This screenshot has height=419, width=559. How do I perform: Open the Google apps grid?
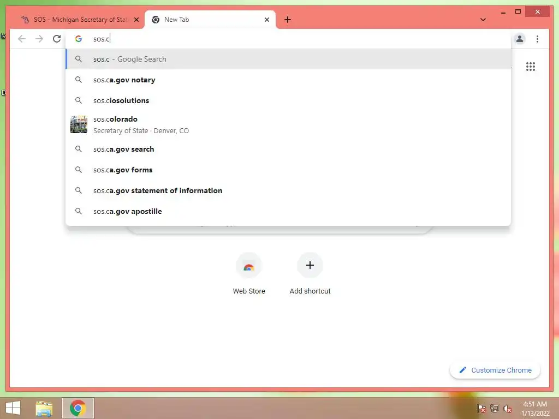531,67
